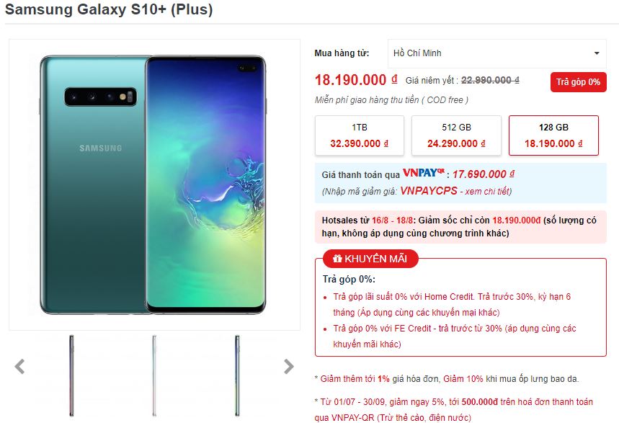Select the white phone side-view thumbnail
This screenshot has height=423, width=619.
(154, 375)
